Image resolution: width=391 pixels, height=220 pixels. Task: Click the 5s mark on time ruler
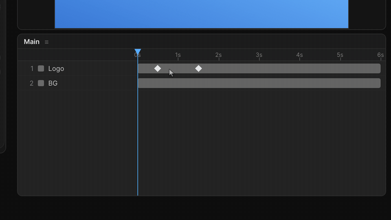pyautogui.click(x=340, y=55)
